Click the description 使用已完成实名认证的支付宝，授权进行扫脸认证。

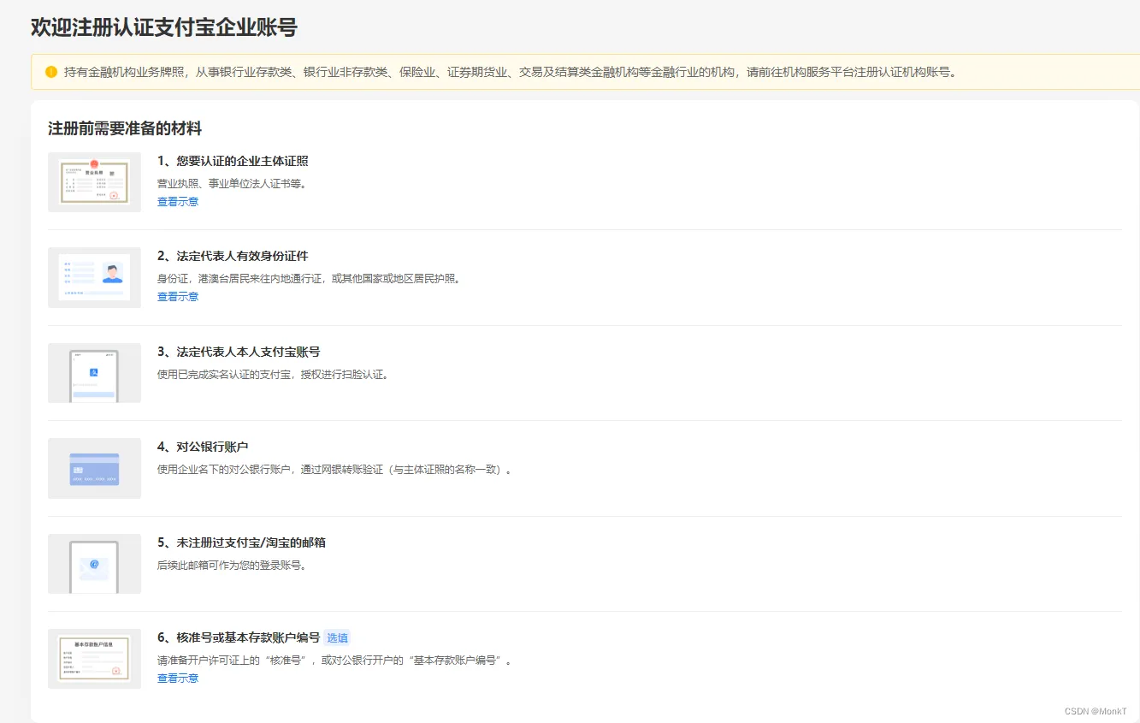tap(274, 375)
